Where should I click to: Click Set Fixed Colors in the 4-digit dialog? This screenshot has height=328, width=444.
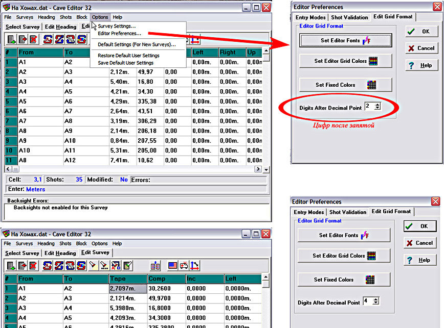tap(343, 280)
